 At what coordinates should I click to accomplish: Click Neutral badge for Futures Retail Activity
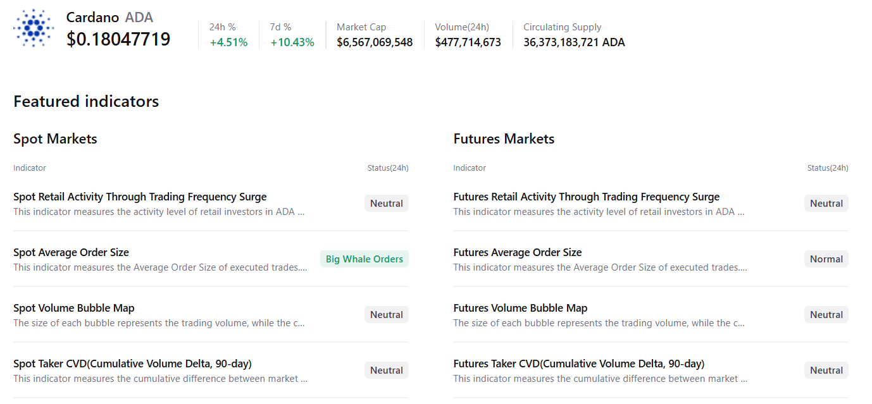tap(826, 204)
